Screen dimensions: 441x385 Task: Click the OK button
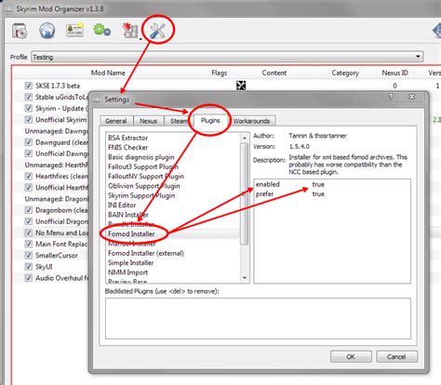click(351, 357)
